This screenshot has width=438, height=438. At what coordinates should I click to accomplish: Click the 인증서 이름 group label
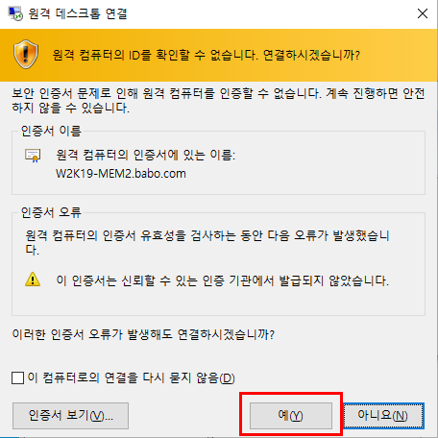[51, 131]
